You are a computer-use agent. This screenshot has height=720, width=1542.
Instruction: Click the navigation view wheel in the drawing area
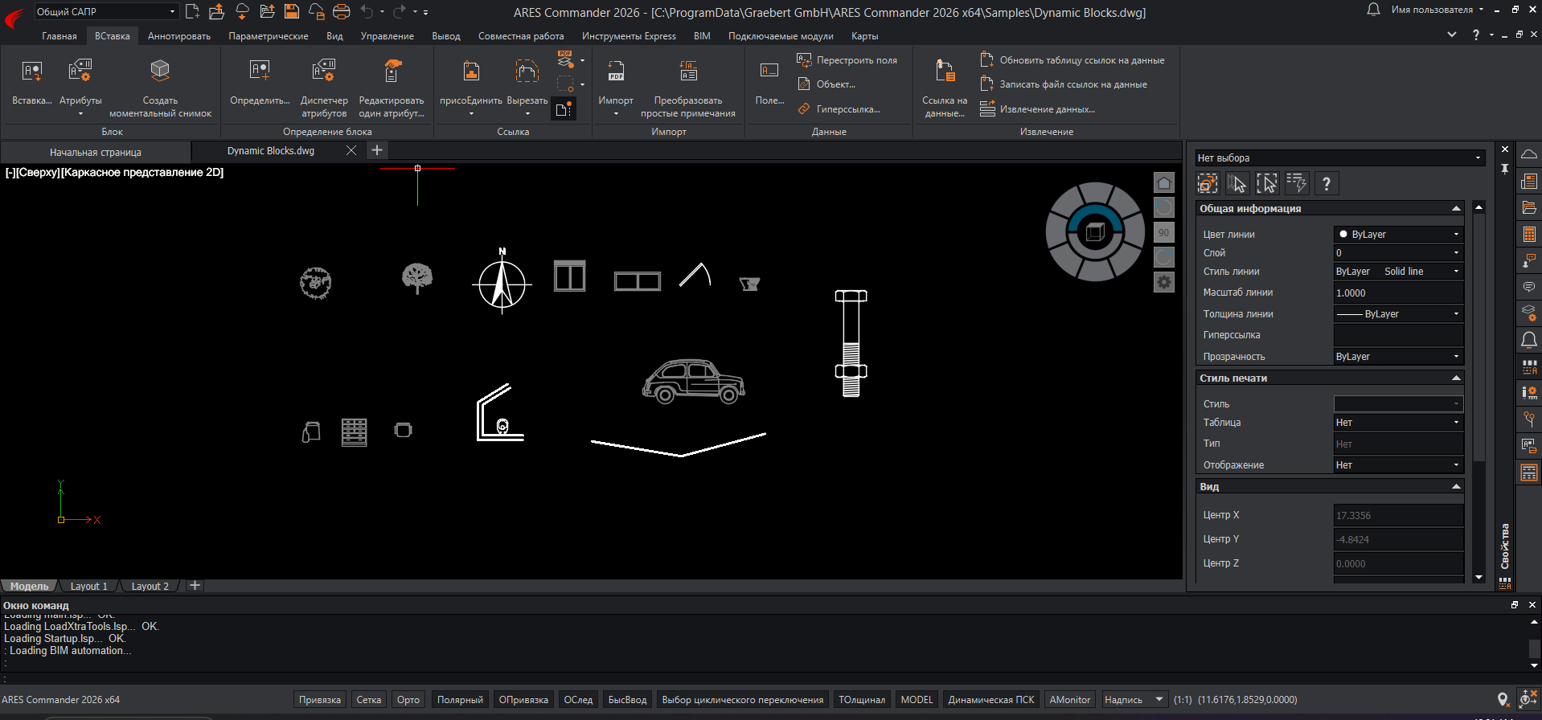(1094, 232)
